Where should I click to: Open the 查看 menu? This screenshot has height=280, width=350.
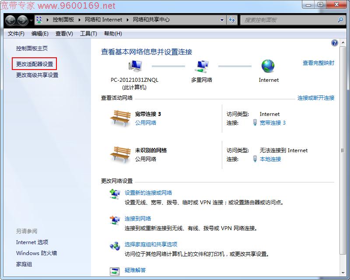[x=64, y=34]
